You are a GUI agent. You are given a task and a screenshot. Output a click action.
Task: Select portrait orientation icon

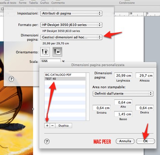coord(45,52)
